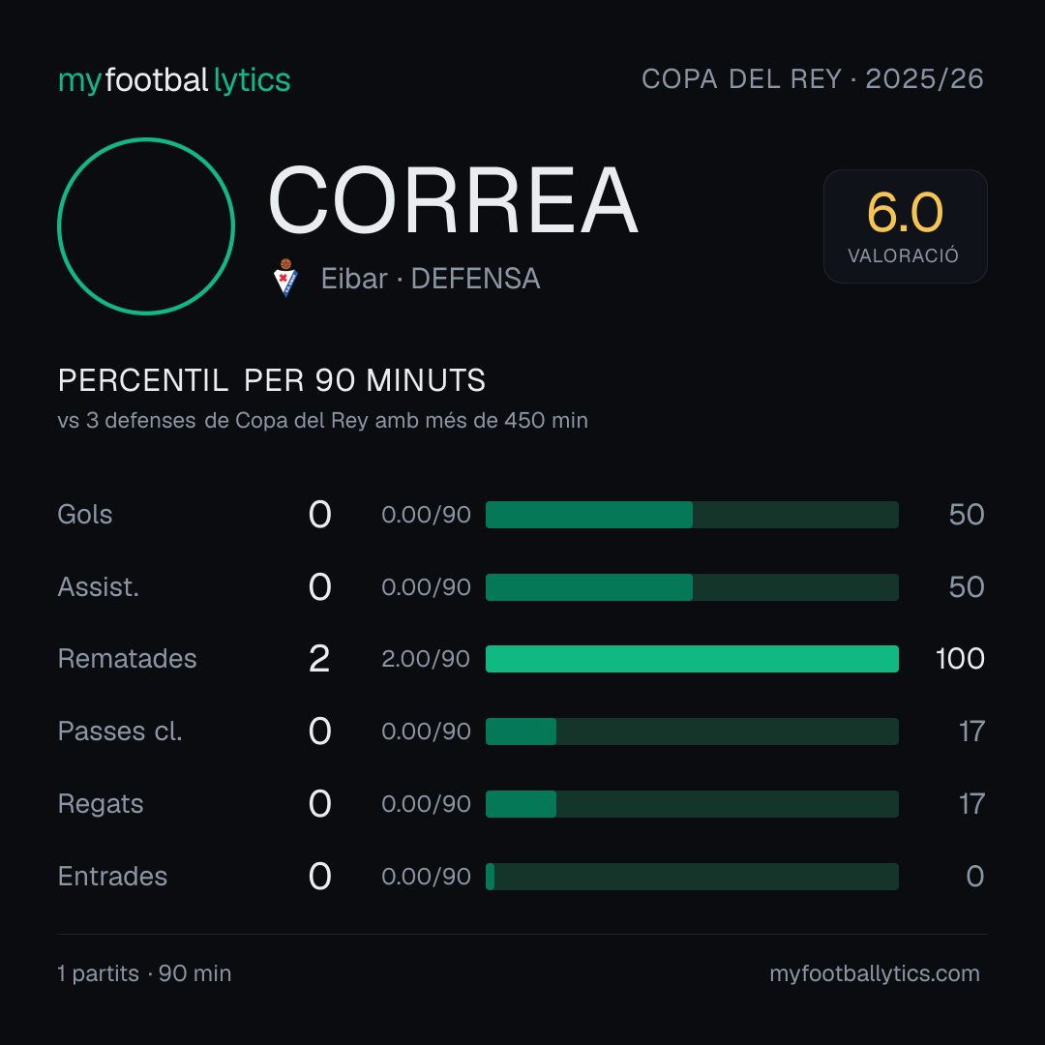
Task: Click the CORREA player name heading
Action: click(453, 200)
